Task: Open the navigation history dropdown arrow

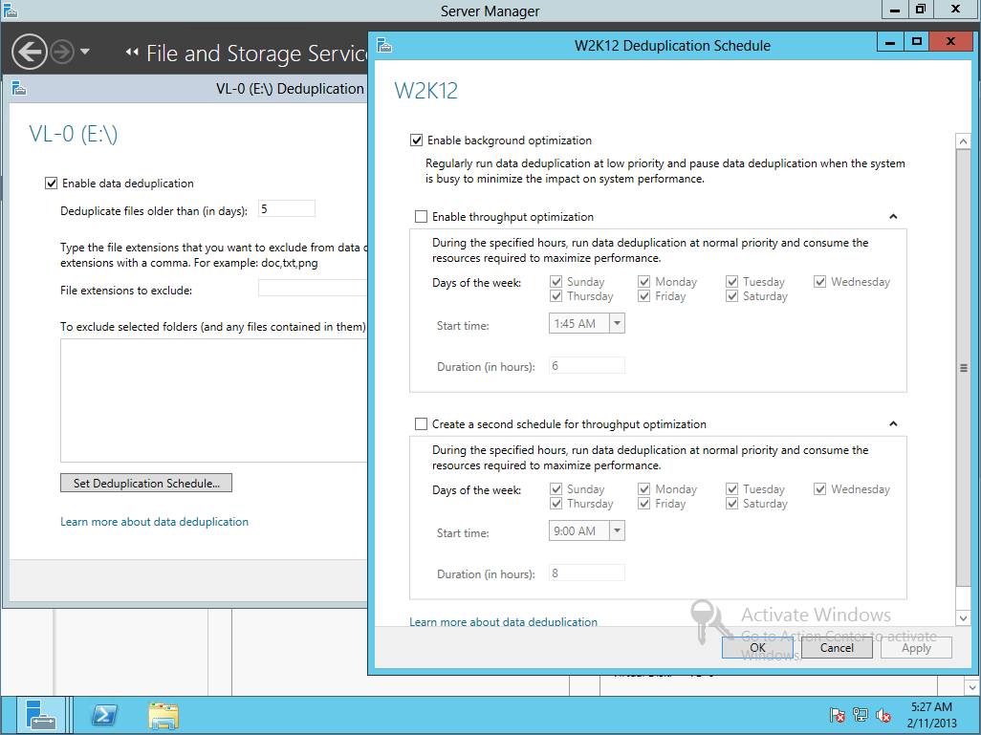Action: coord(85,52)
